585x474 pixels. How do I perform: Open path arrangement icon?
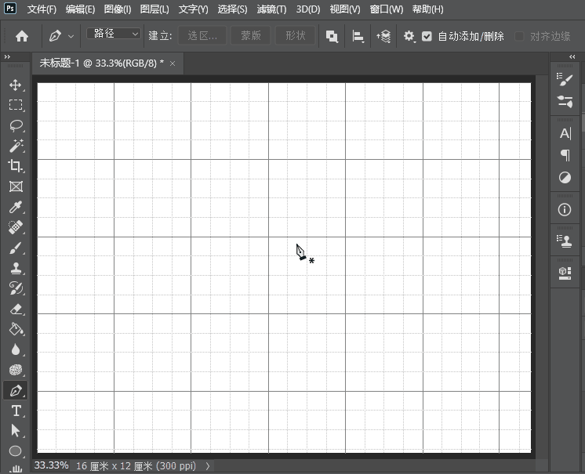click(x=383, y=36)
